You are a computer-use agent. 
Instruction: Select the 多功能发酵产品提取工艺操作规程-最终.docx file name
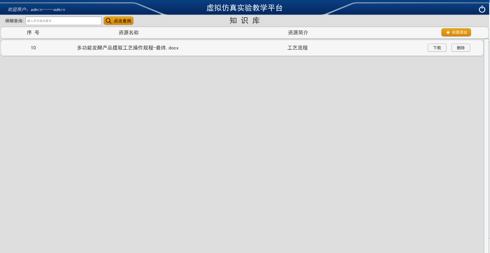tap(128, 48)
